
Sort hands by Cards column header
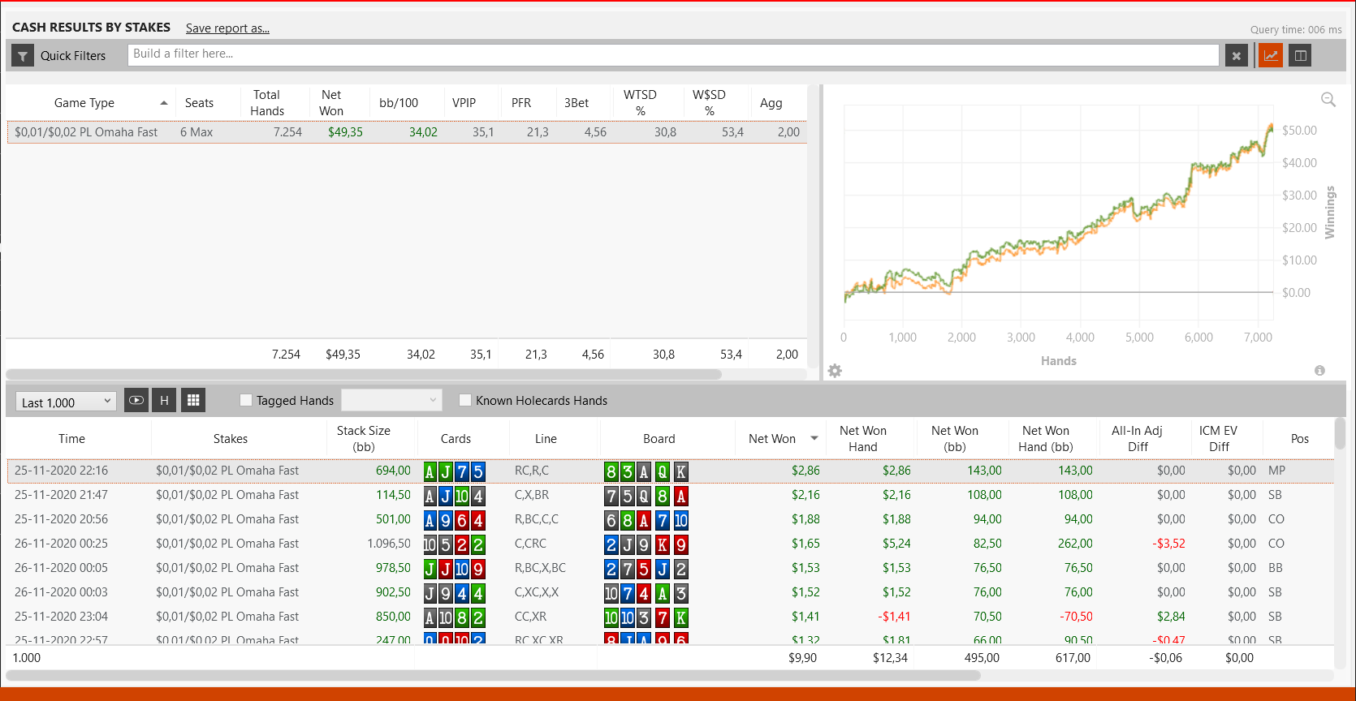(x=456, y=439)
